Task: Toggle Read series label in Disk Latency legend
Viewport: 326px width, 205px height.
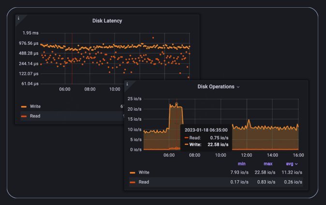Action: pyautogui.click(x=35, y=116)
